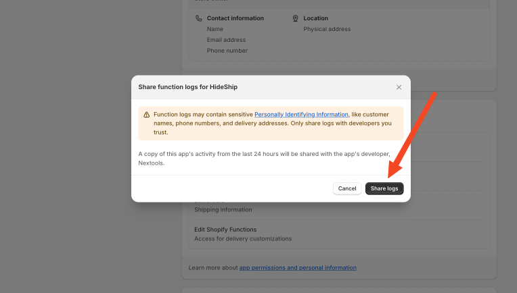The image size is (517, 293).
Task: Click the Email address entry
Action: [226, 40]
